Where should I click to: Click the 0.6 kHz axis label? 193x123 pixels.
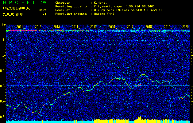pyautogui.click(x=3, y=117)
